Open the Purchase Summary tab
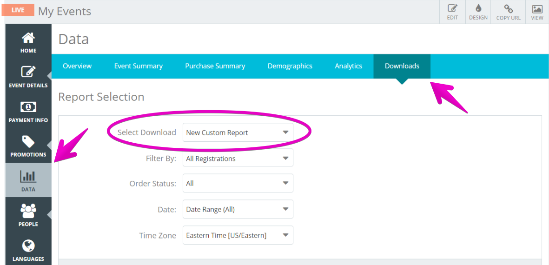 pyautogui.click(x=215, y=66)
